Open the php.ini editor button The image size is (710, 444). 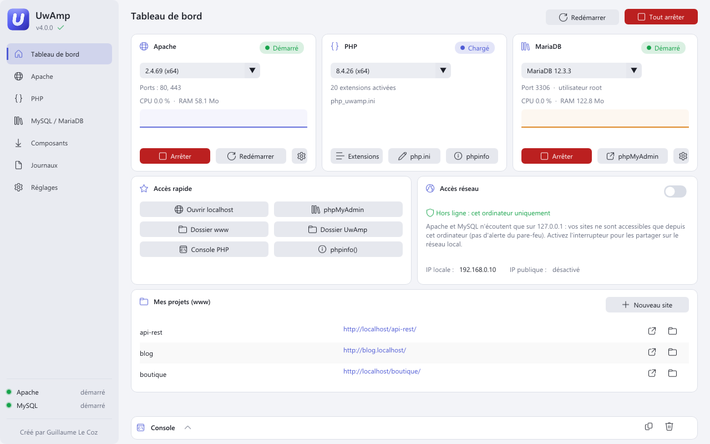pyautogui.click(x=414, y=156)
